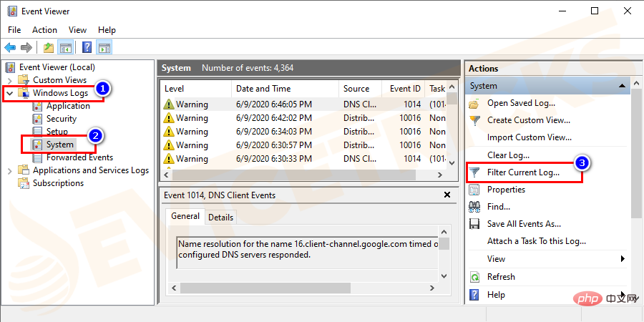The width and height of the screenshot is (644, 322).
Task: Close the event preview pane with X
Action: click(447, 195)
